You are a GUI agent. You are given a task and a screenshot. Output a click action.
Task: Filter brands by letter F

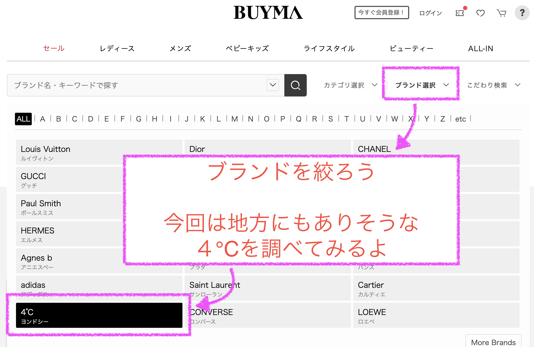122,119
